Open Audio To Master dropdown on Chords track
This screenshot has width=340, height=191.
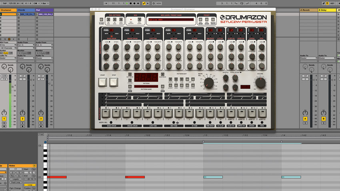click(x=26, y=58)
